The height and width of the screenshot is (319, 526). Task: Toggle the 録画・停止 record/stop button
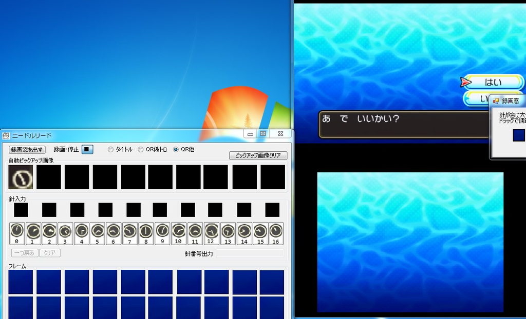coord(87,149)
